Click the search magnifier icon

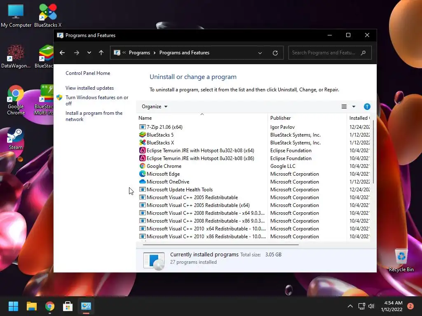tap(363, 53)
